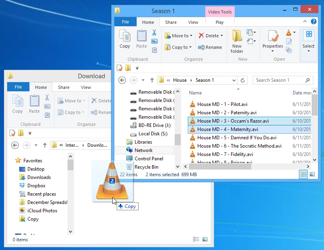Screen dimensions: 324x250
Task: Switch Season 1 to large icons view
Action: pos(312,175)
